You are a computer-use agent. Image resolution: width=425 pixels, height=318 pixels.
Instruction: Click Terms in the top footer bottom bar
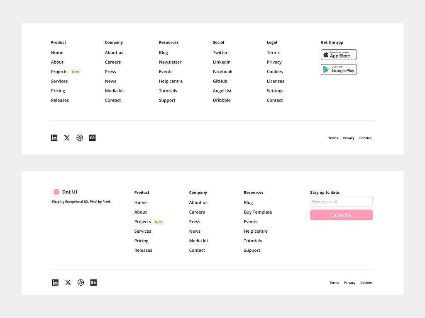(x=333, y=138)
